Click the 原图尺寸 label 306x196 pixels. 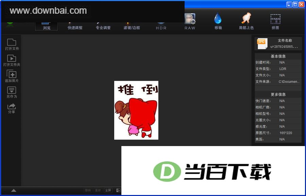click(263, 133)
